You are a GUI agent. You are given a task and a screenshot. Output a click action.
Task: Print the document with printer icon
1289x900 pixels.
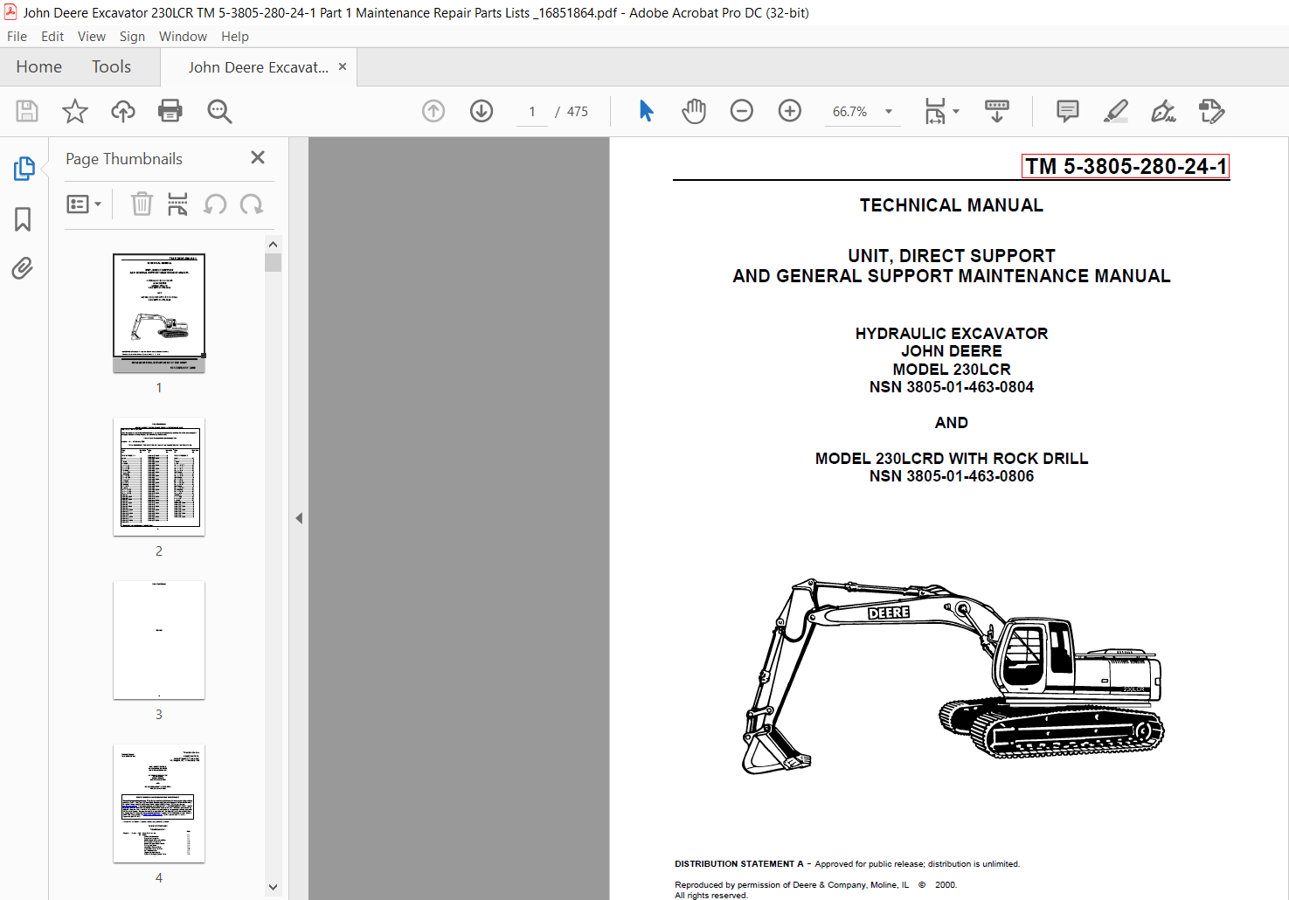pos(170,111)
